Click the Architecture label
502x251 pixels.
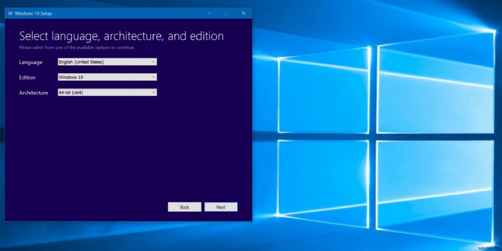coord(33,93)
